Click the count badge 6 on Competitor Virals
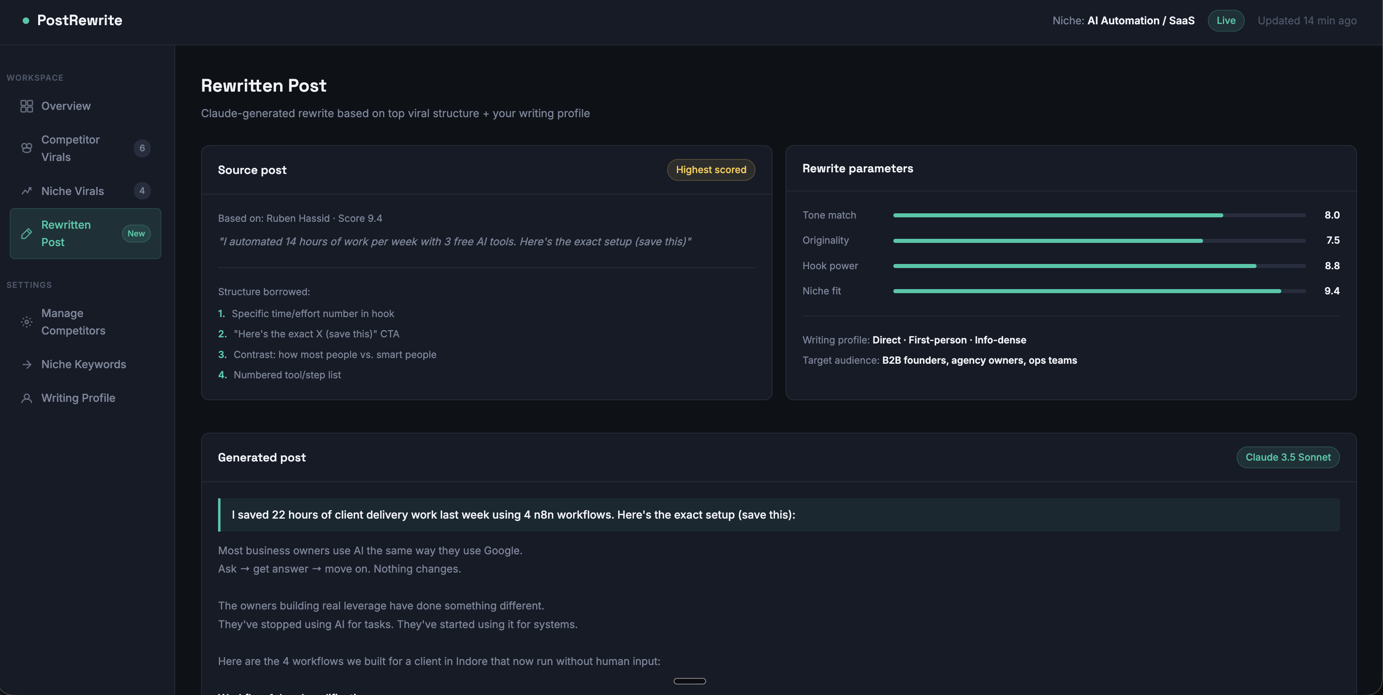The image size is (1383, 695). pyautogui.click(x=142, y=148)
